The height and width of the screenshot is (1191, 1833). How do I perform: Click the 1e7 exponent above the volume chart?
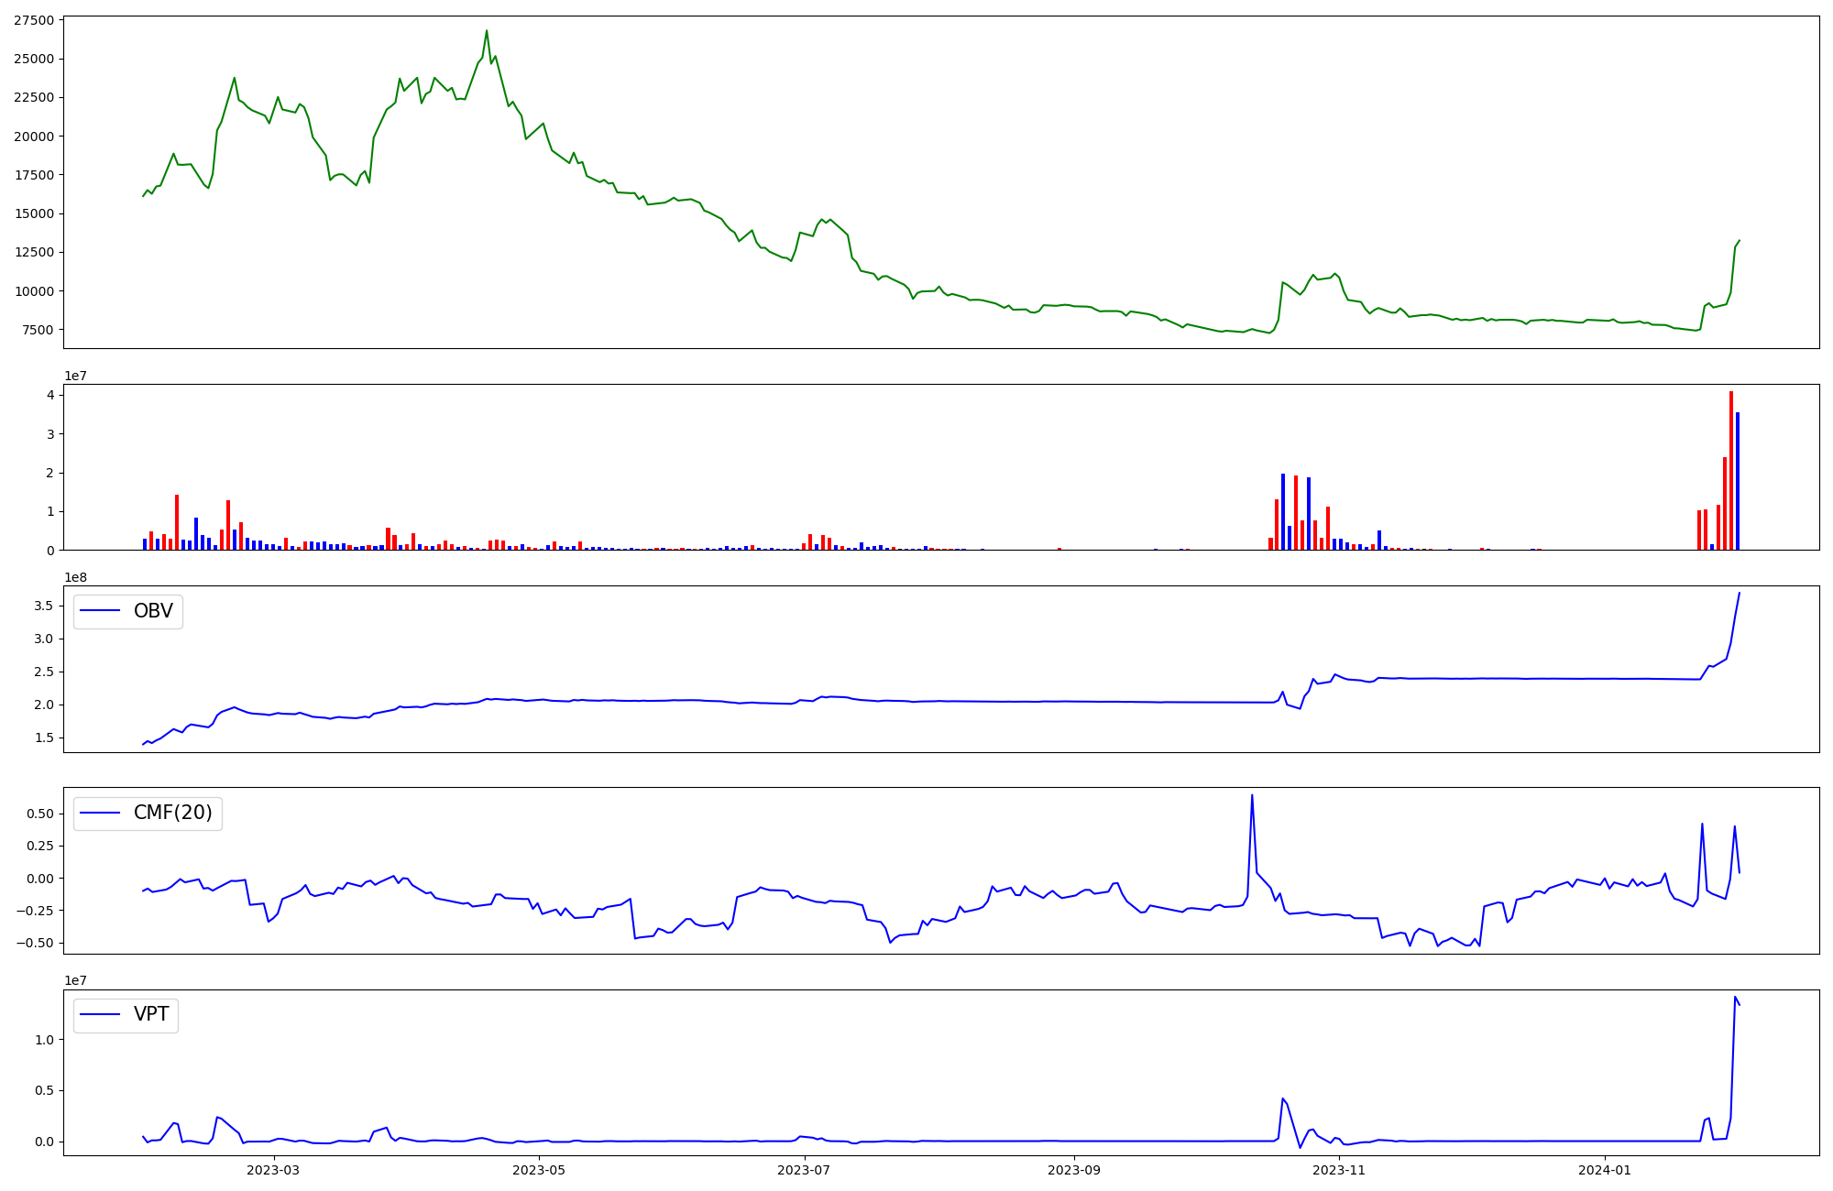pos(75,376)
